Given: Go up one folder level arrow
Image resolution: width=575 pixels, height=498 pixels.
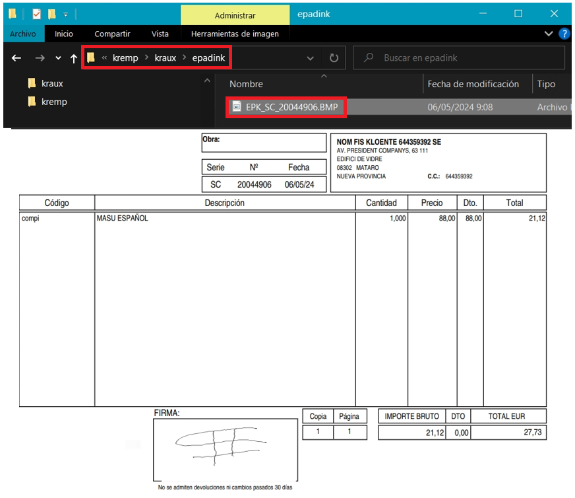Looking at the screenshot, I should point(74,58).
